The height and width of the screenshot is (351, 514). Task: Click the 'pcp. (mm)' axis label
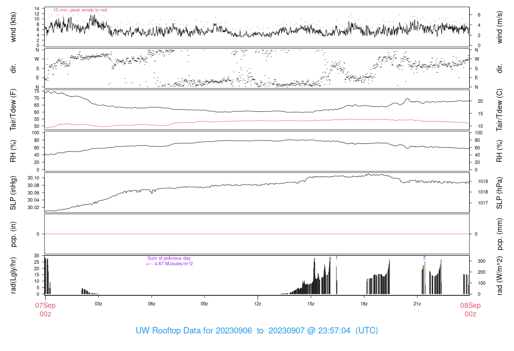[x=499, y=234]
